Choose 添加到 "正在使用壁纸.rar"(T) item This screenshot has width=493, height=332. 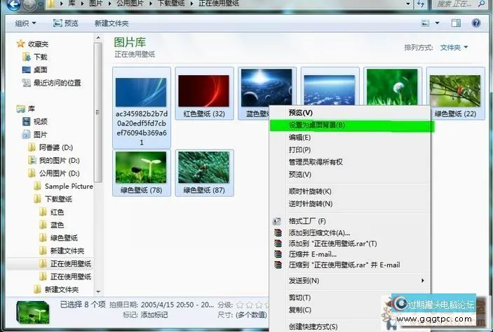click(x=350, y=244)
